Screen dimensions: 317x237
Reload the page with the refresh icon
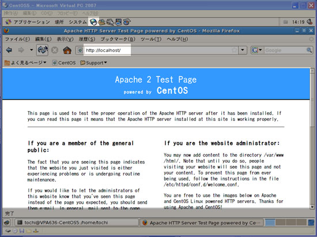pos(42,50)
